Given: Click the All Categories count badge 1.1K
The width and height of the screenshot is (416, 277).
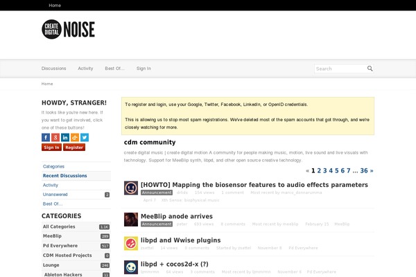Looking at the screenshot, I should click(x=104, y=227).
